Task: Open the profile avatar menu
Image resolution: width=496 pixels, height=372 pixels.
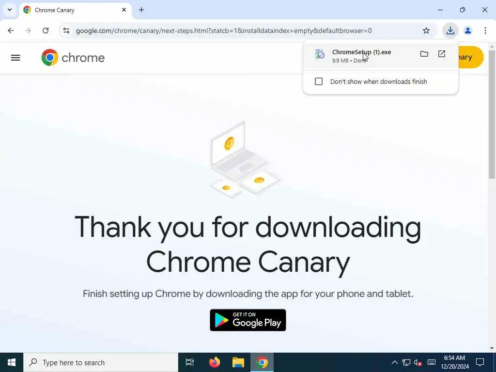Action: [x=467, y=31]
